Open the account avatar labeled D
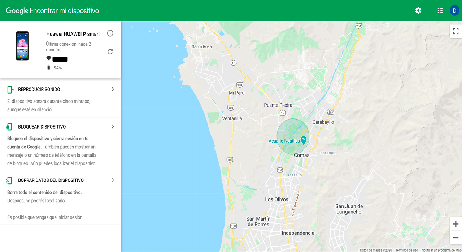The image size is (462, 252). (x=454, y=10)
